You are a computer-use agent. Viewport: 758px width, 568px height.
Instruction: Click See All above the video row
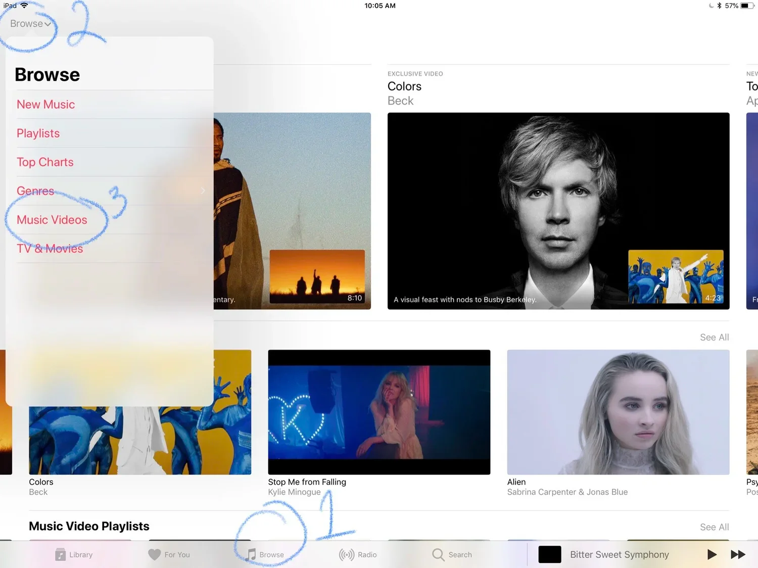coord(714,337)
